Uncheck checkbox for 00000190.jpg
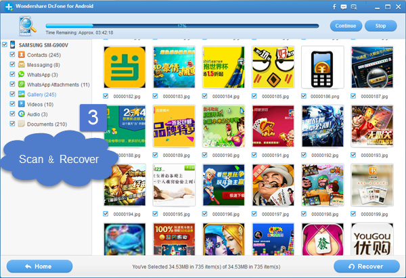 pos(204,155)
